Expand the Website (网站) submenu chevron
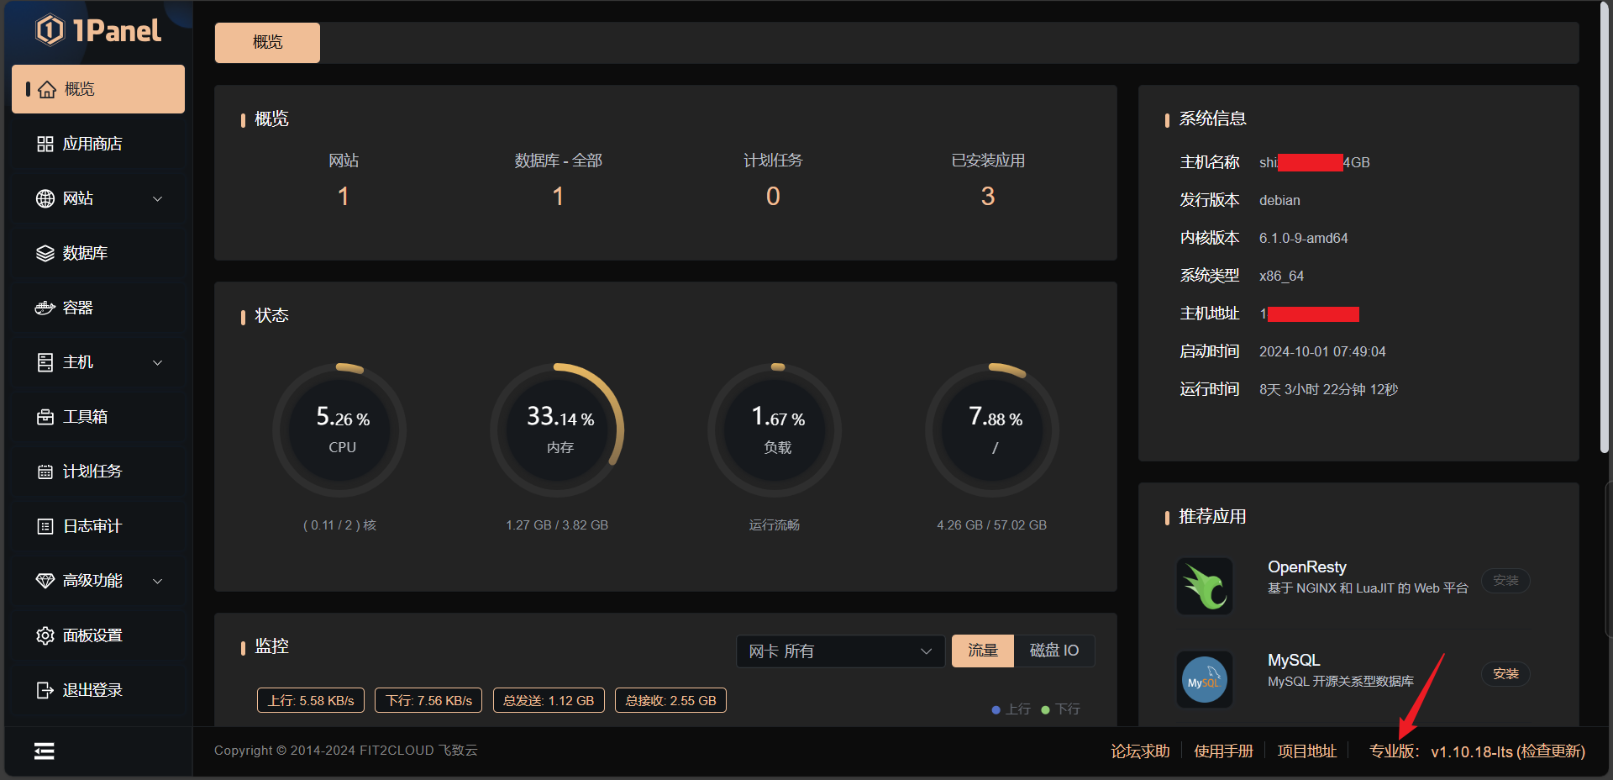The image size is (1613, 780). tap(157, 198)
